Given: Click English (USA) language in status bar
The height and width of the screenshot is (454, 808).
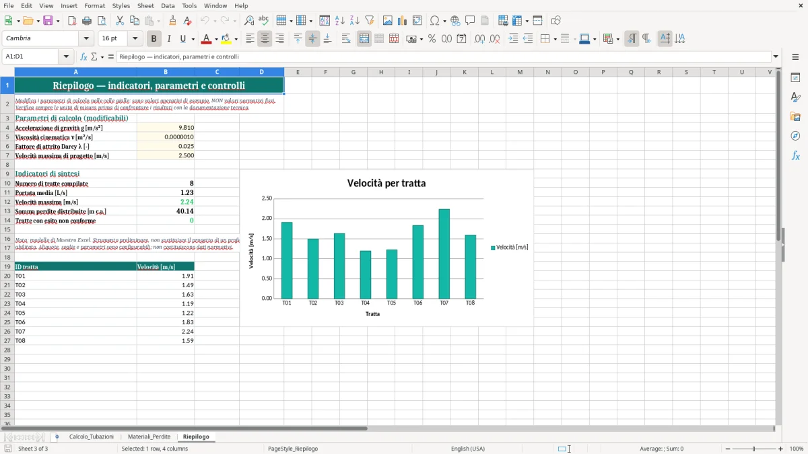Looking at the screenshot, I should point(467,449).
